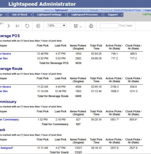Select Beverage Route total 6408
This screenshot has width=151, height=154.
coord(78,96)
